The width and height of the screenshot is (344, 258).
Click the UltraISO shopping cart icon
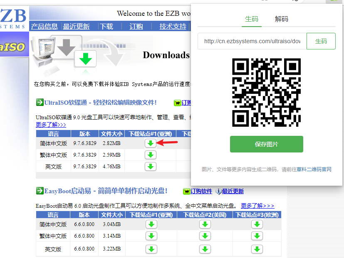(x=177, y=103)
